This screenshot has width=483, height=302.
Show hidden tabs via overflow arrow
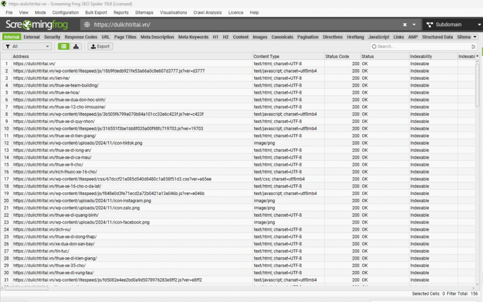coord(475,37)
